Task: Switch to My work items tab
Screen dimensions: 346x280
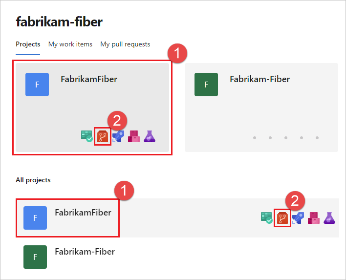Action: tap(70, 44)
